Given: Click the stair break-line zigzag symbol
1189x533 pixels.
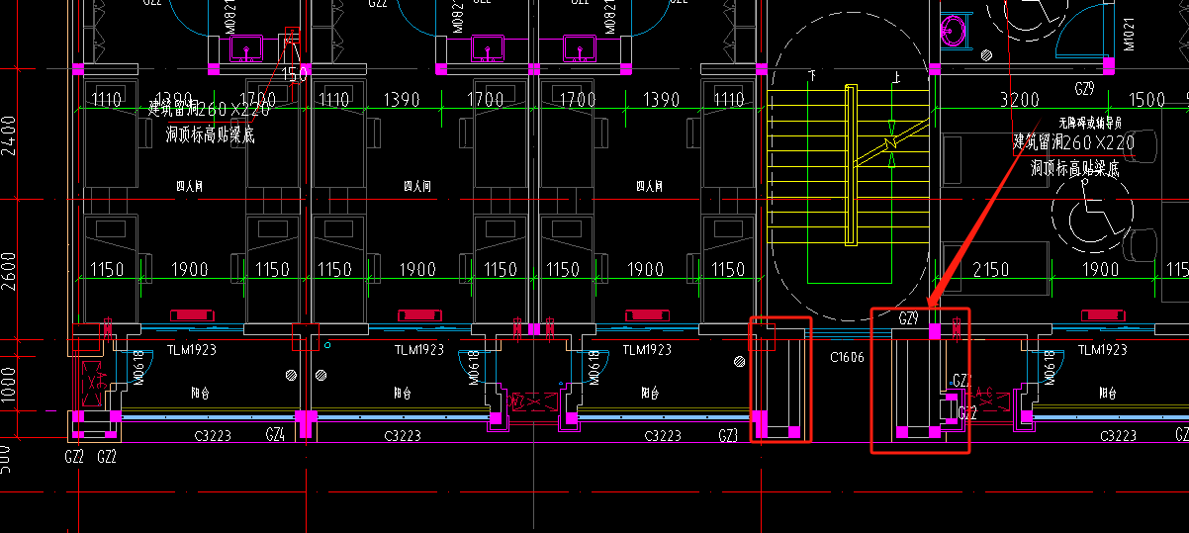Looking at the screenshot, I should tap(892, 142).
